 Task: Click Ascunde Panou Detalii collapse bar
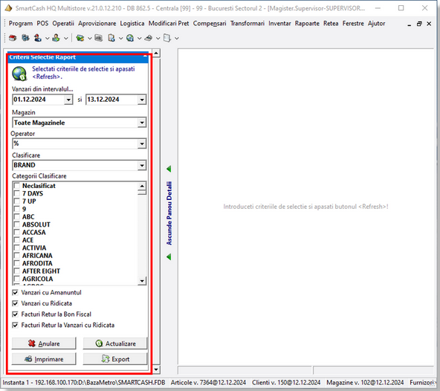tap(169, 213)
